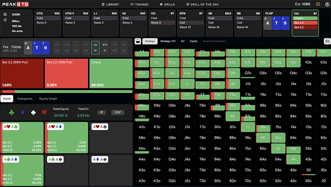Image resolution: width=331 pixels, height=187 pixels.
Task: Click the Bet 5.2 (69% Pot) action box
Action: (x=22, y=73)
